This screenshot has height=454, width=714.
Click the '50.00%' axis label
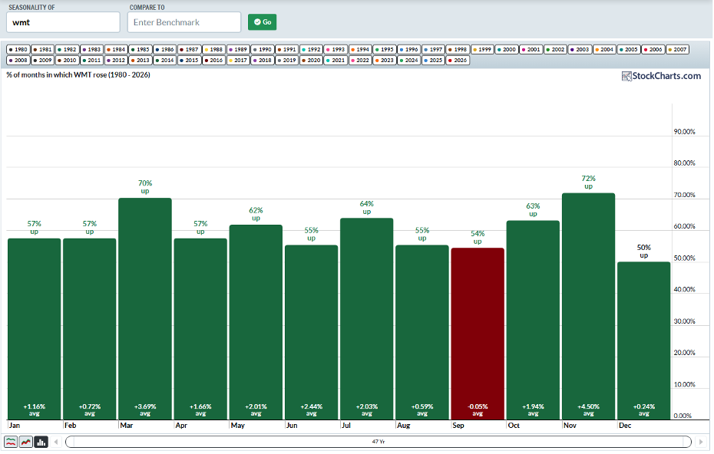click(x=684, y=258)
